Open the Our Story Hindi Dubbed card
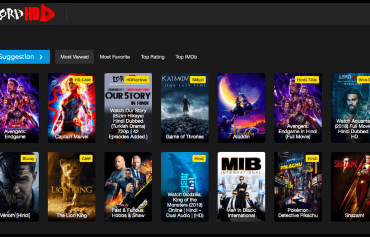Image resolution: width=370 pixels, height=237 pixels. point(128,108)
